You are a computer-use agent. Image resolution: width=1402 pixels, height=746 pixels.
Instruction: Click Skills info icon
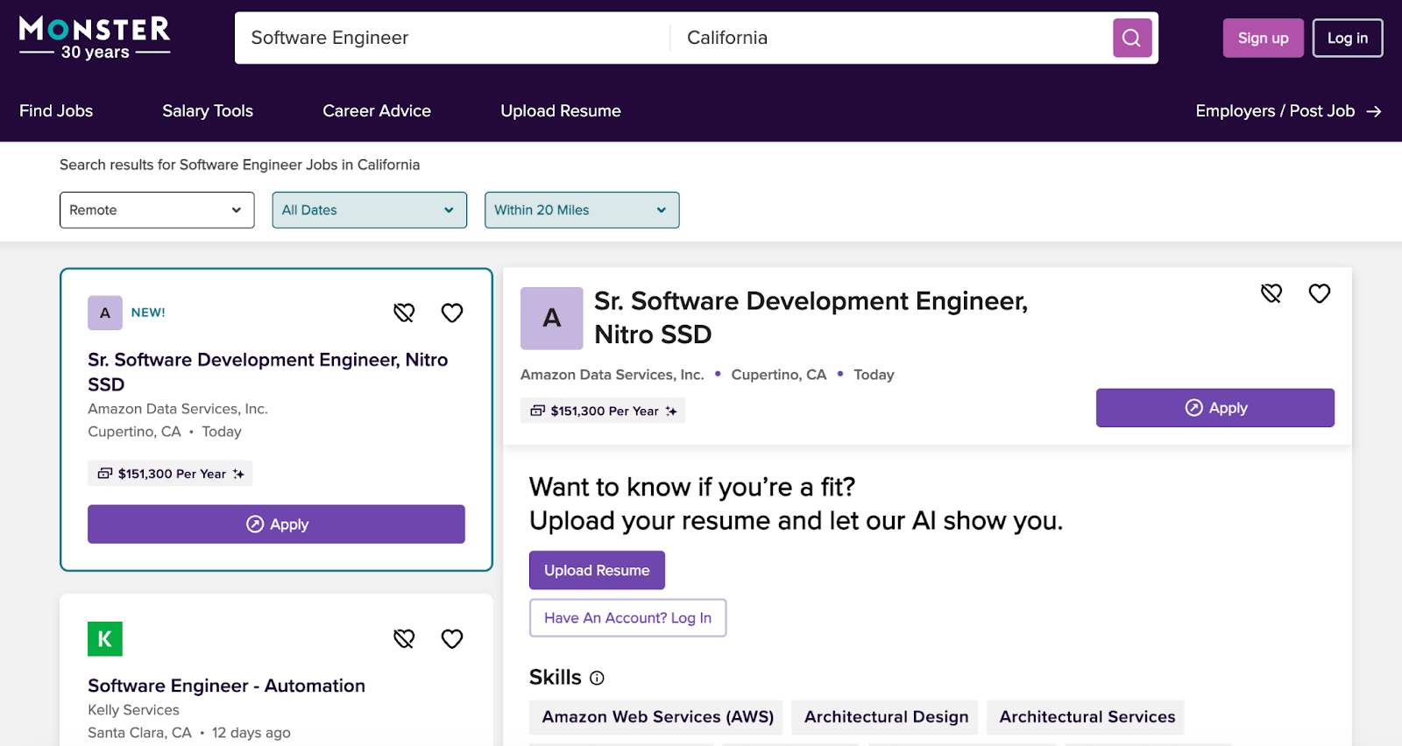pos(597,678)
